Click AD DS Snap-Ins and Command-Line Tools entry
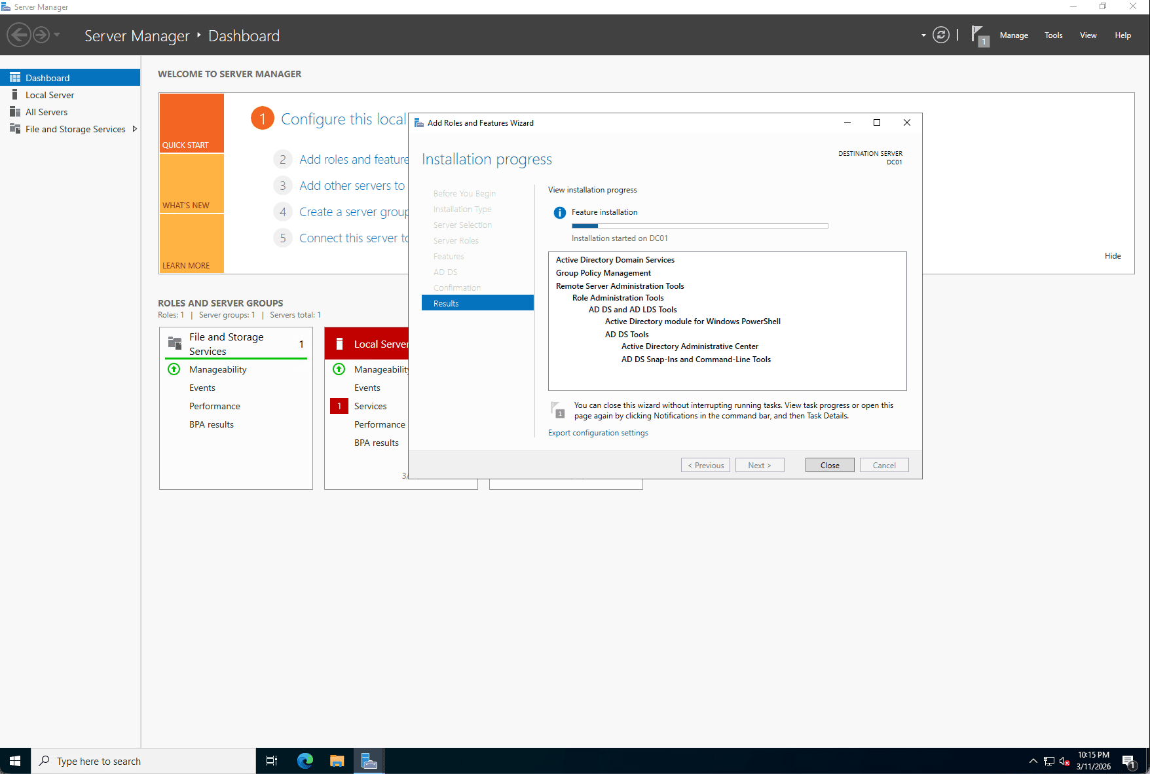Image resolution: width=1150 pixels, height=774 pixels. coord(696,359)
